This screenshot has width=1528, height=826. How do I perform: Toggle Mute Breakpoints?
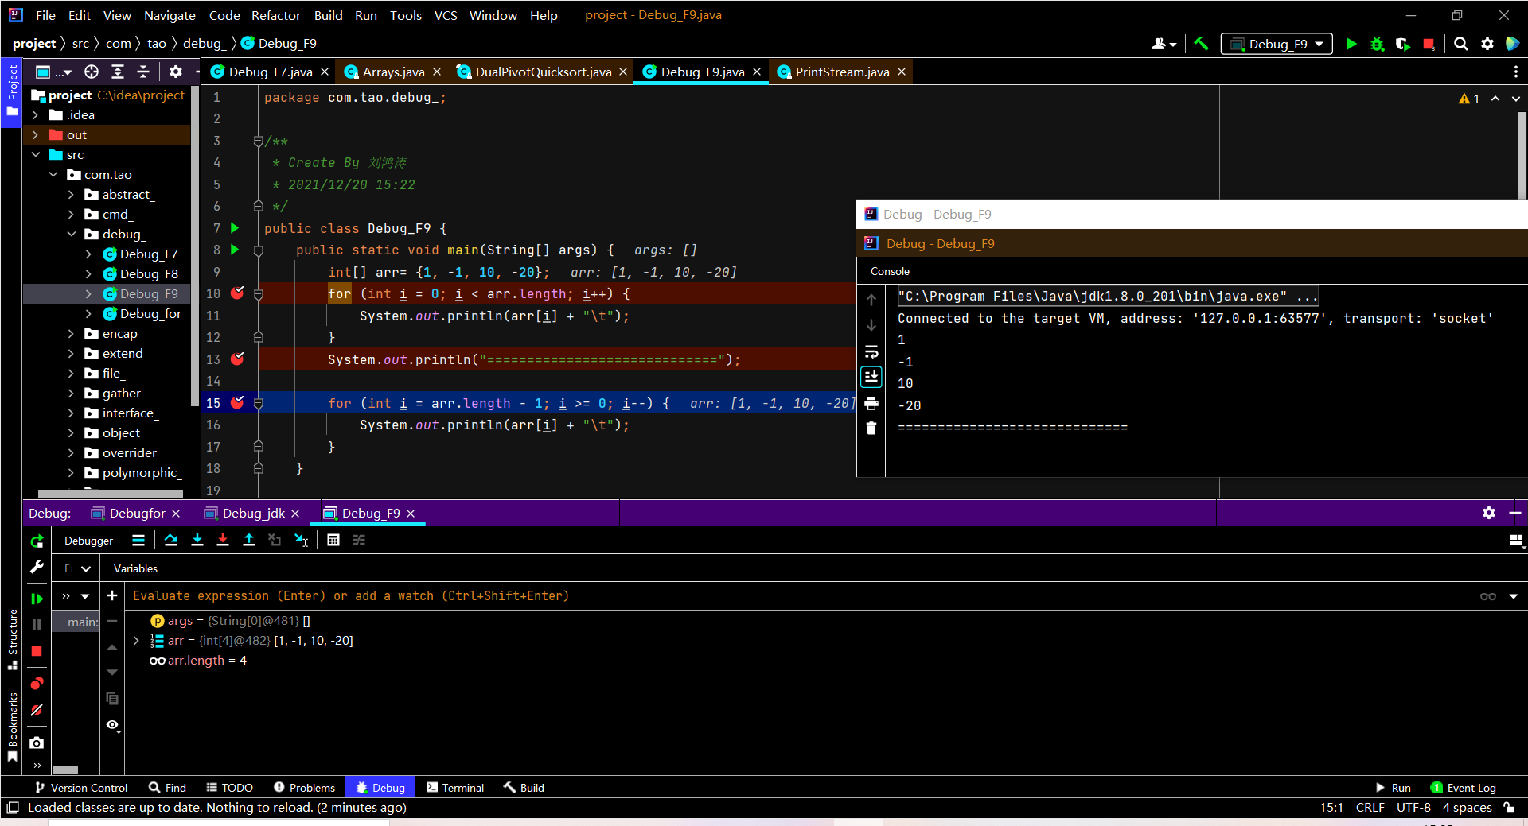click(37, 711)
